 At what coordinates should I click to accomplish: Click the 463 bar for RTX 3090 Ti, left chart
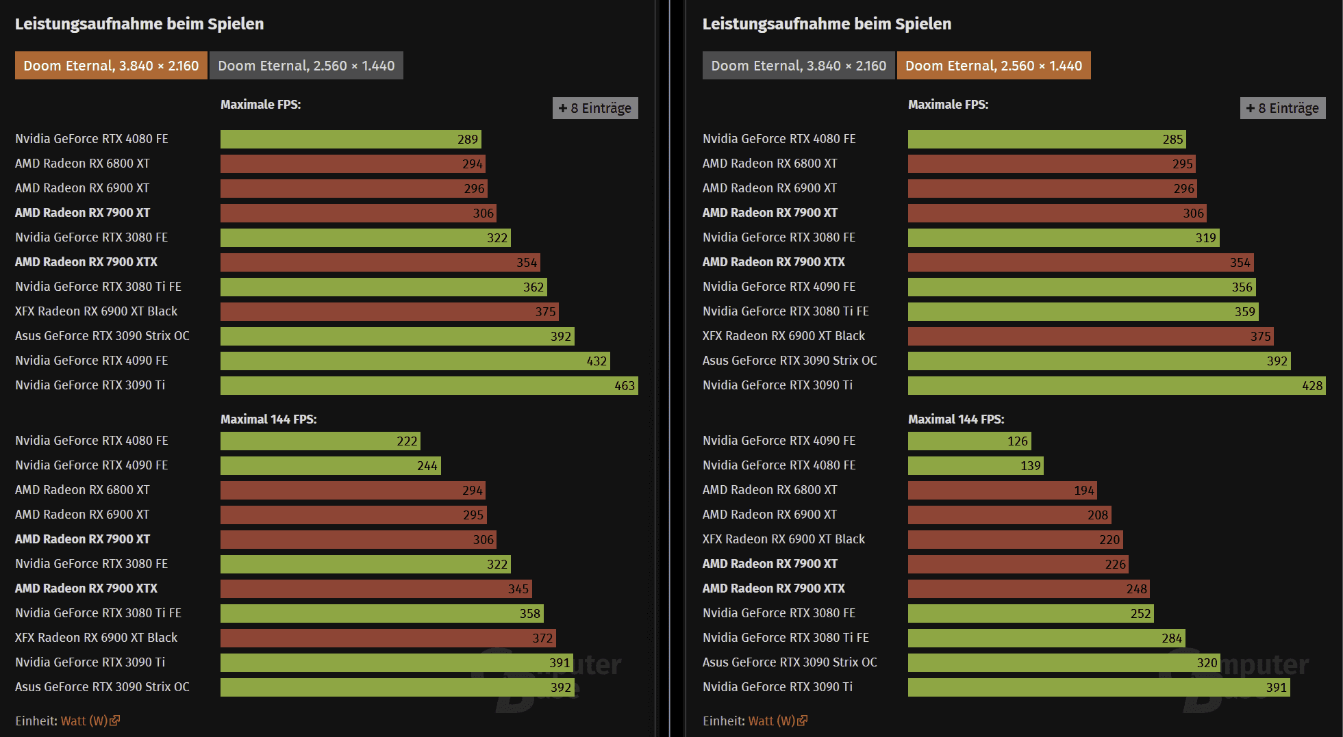tap(429, 385)
